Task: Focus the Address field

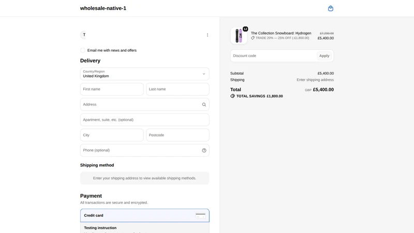Action: (145, 105)
